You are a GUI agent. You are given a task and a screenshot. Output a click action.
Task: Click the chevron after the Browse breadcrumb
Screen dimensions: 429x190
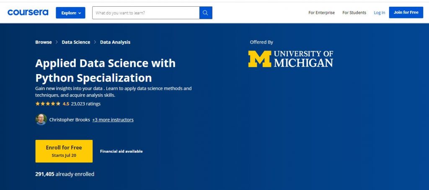click(57, 42)
